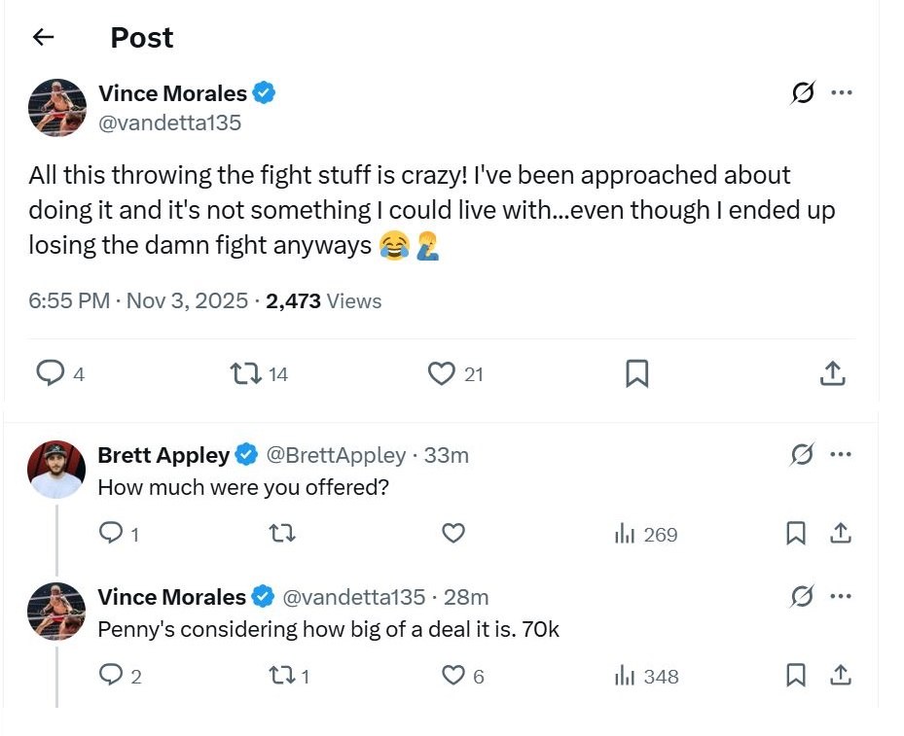Like Brett Appley's reply

pyautogui.click(x=453, y=534)
